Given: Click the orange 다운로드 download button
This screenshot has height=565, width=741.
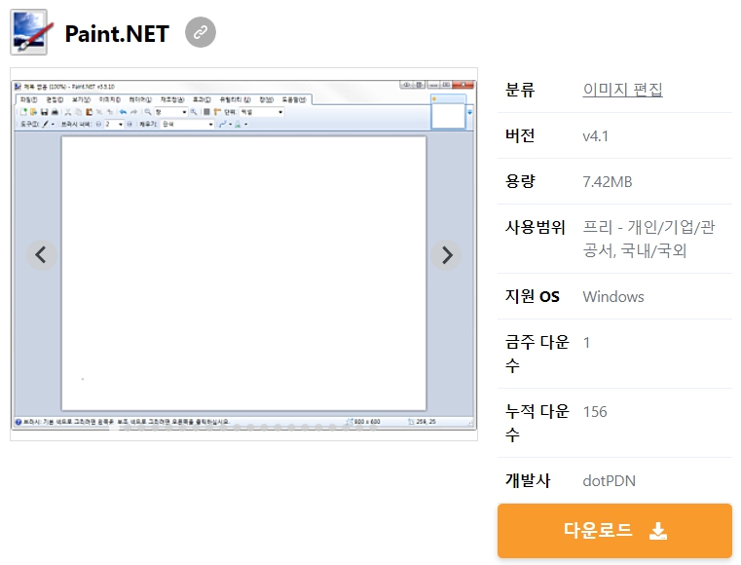Looking at the screenshot, I should tap(614, 531).
